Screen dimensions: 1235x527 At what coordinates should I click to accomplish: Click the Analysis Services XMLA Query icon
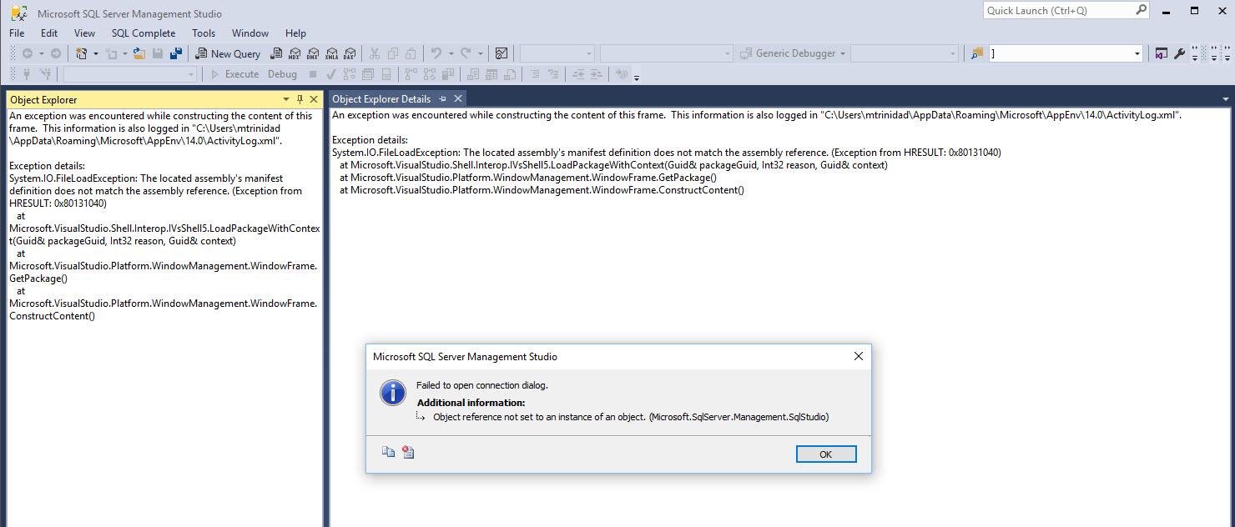pos(331,53)
